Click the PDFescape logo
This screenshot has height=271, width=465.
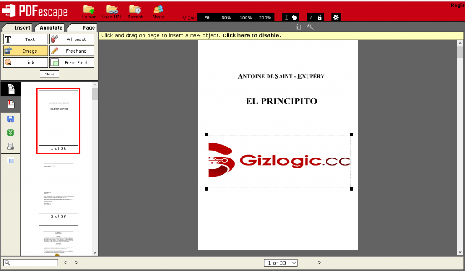(35, 11)
